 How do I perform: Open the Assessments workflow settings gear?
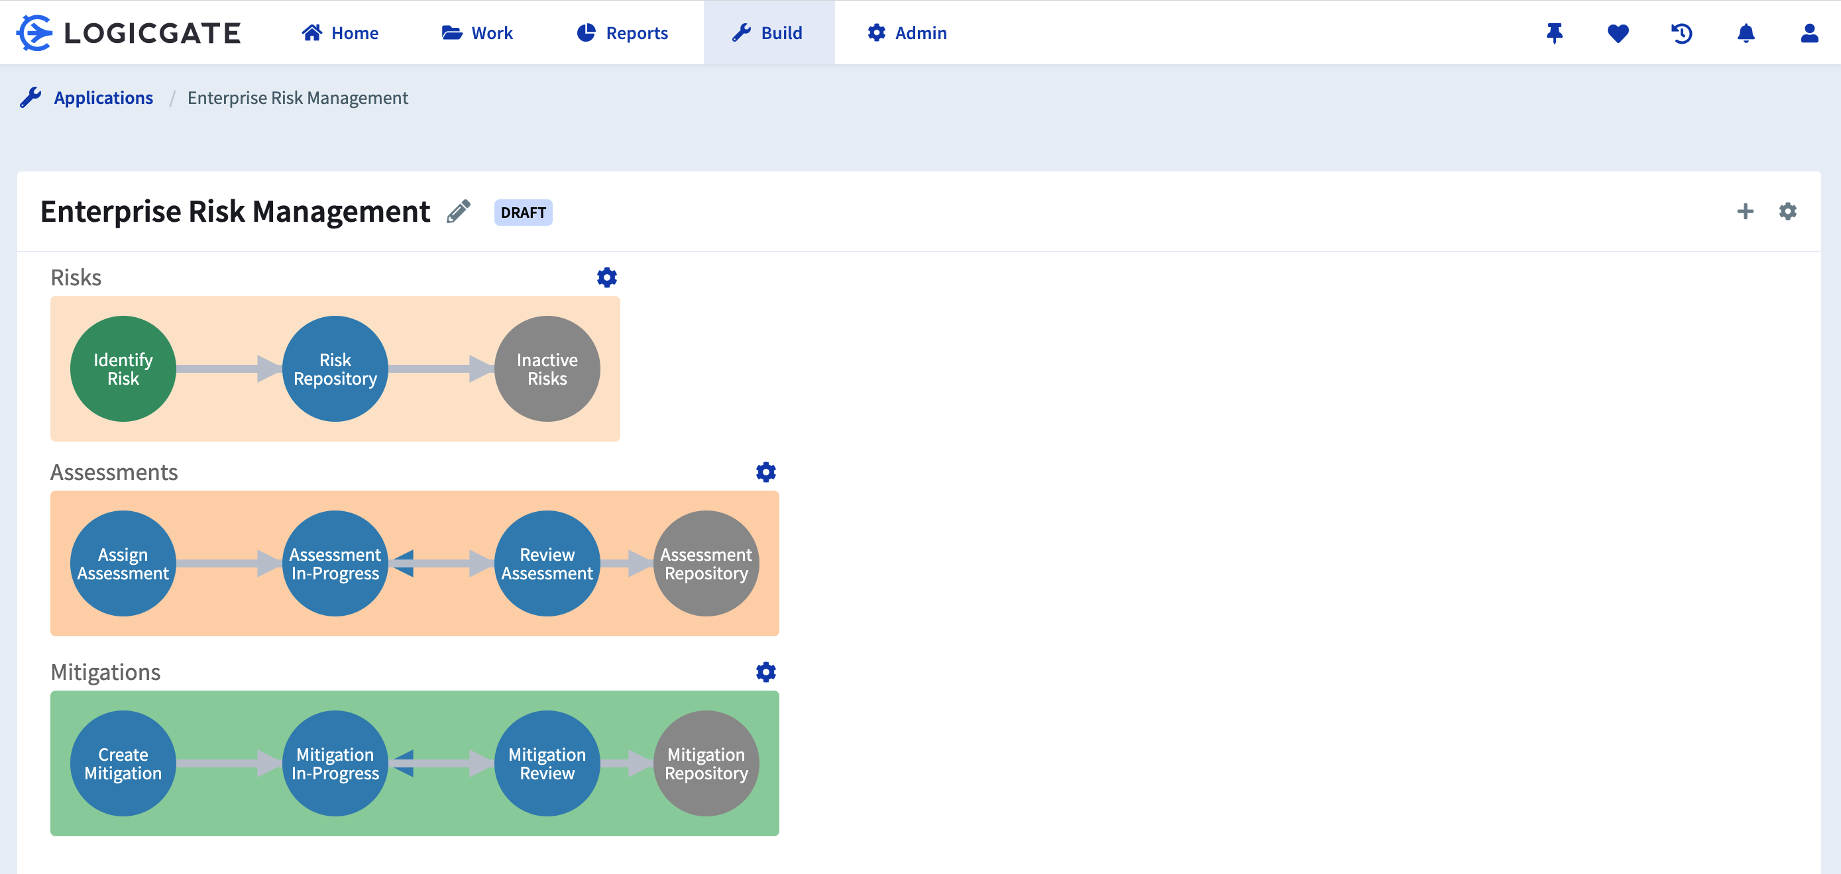click(x=765, y=472)
